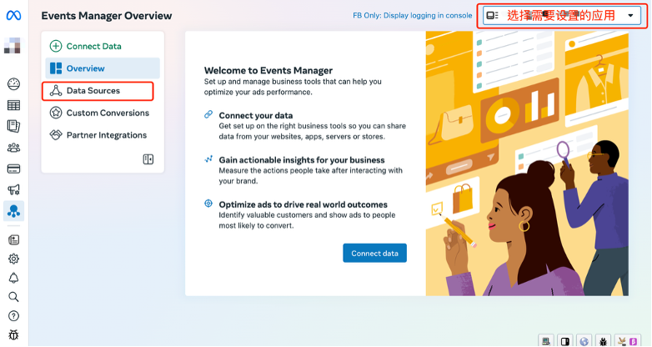Open Custom Conversions in the navigation

(x=103, y=113)
